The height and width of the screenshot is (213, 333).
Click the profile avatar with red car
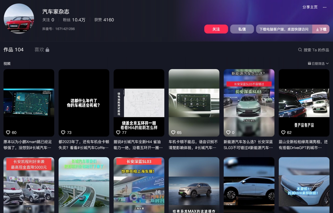pos(19,19)
